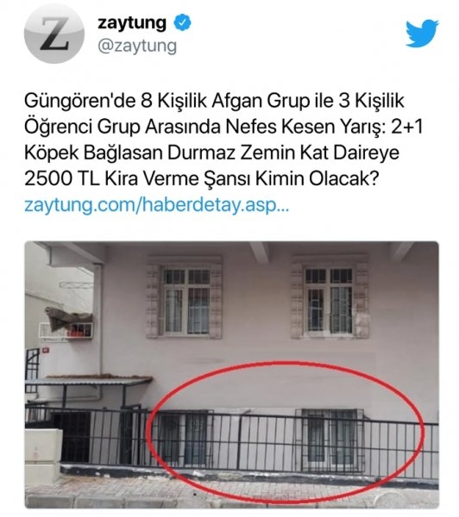Open the zaytung display name

click(x=132, y=23)
